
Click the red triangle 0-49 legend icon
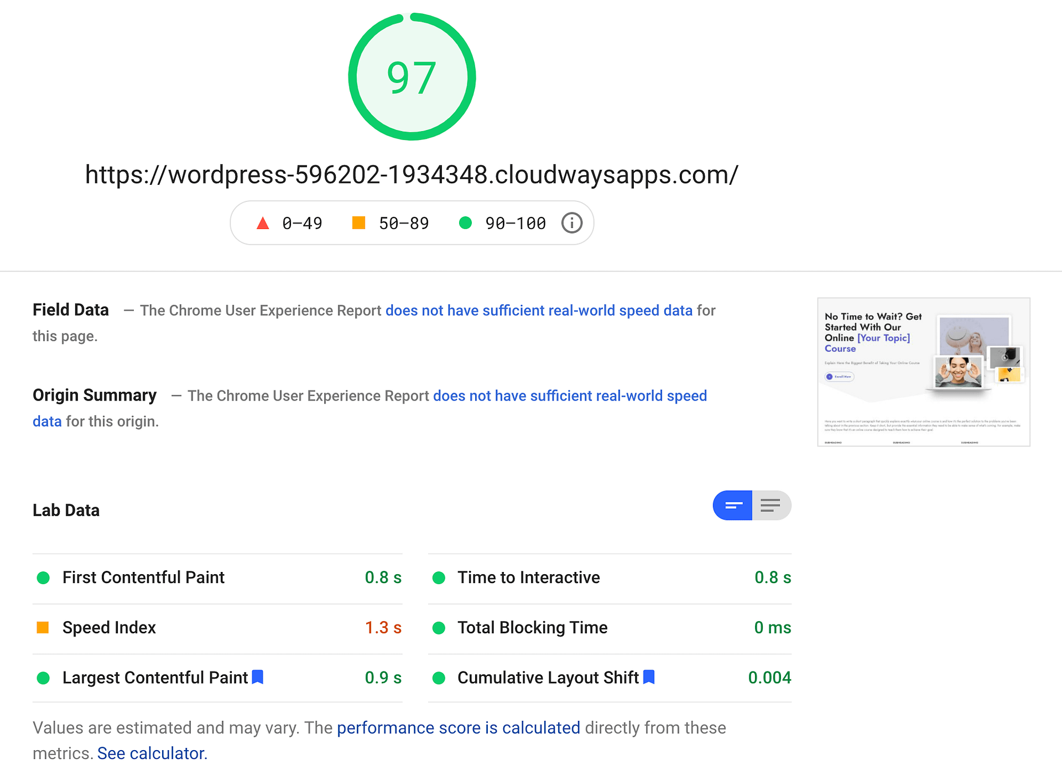(x=263, y=222)
